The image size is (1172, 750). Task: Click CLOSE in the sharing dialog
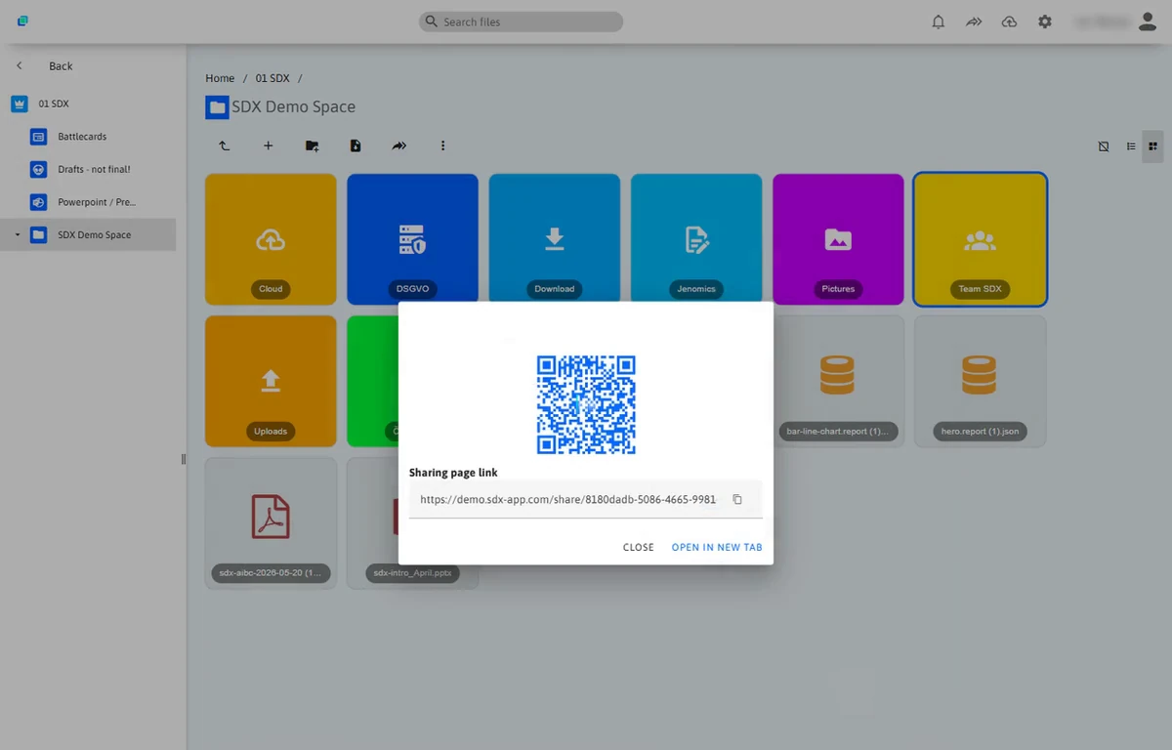tap(638, 547)
